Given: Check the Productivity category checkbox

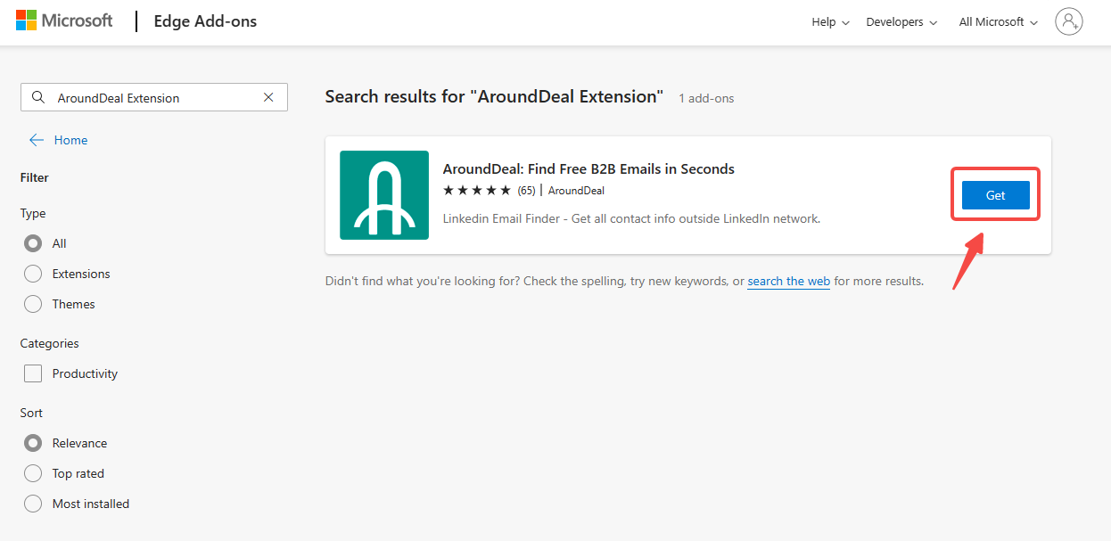Looking at the screenshot, I should pos(33,373).
